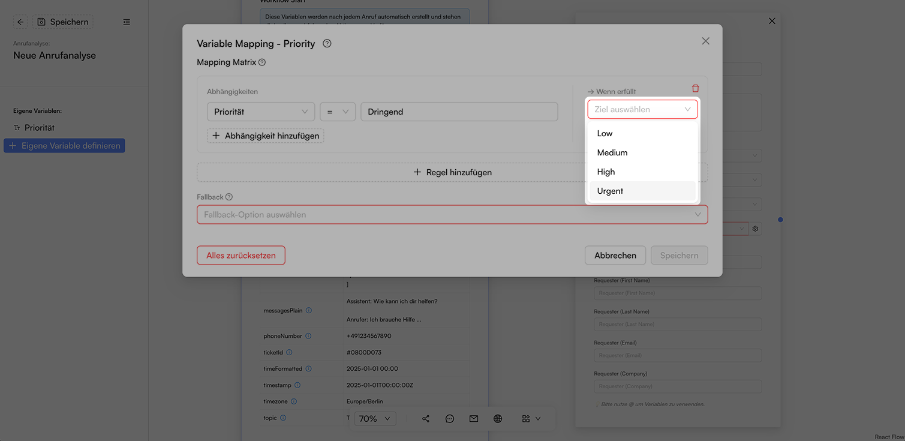Click the #0800D073 ticket id value
This screenshot has height=441, width=905.
click(x=364, y=352)
